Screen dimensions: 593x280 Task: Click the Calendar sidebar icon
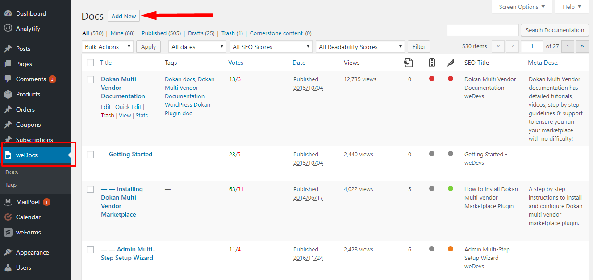[x=8, y=217]
